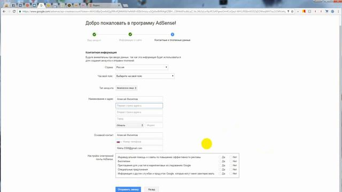342x192 pixels.
Task: Open the Область region dropdown
Action: (129, 125)
